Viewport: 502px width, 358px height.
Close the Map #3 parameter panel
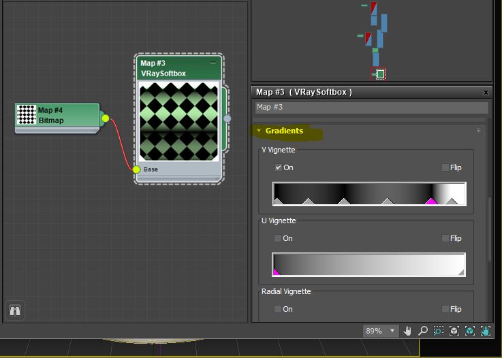pyautogui.click(x=486, y=92)
